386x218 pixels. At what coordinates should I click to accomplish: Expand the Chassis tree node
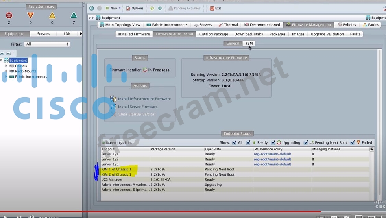[x=6, y=66]
